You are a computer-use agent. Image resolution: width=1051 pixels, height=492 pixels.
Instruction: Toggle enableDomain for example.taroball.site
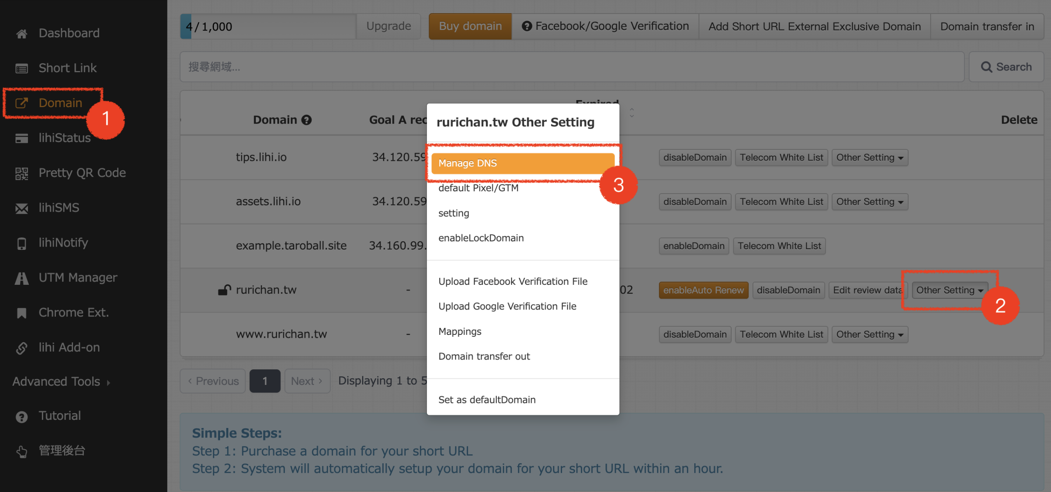pos(693,246)
